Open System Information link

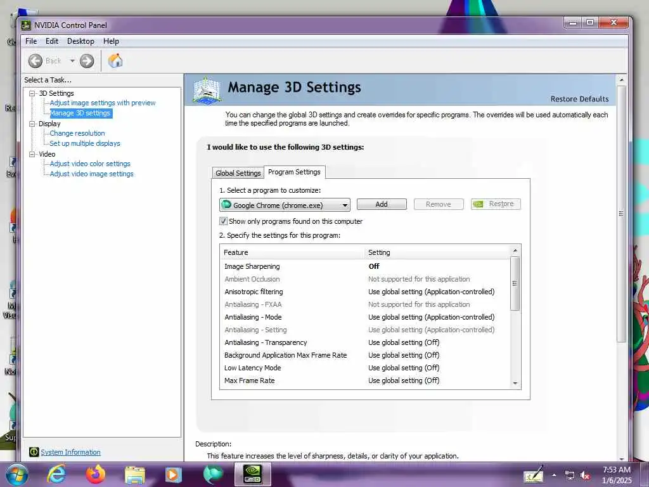(x=70, y=452)
